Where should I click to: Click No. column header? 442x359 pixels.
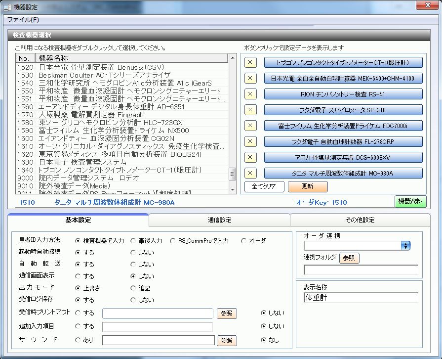25,58
